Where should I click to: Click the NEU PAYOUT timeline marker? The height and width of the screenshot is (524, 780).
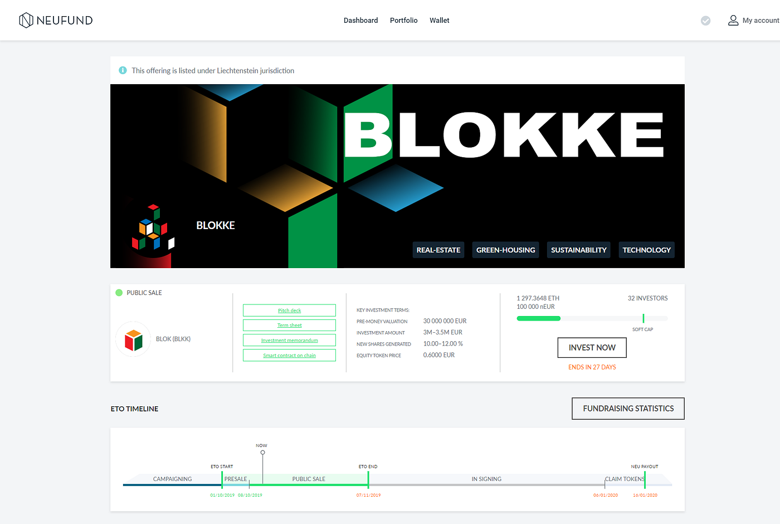coord(645,479)
